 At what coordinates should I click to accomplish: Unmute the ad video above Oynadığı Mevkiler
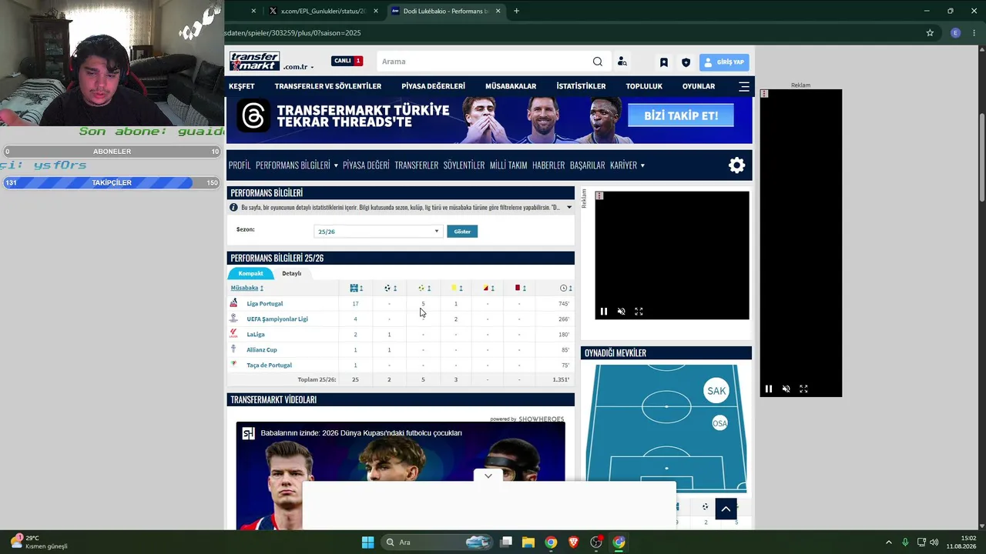(x=622, y=312)
